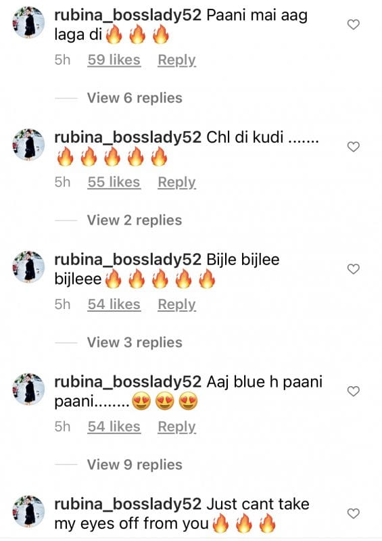View 54 likes on 'Aaj blue h paani' comment

[x=114, y=427]
